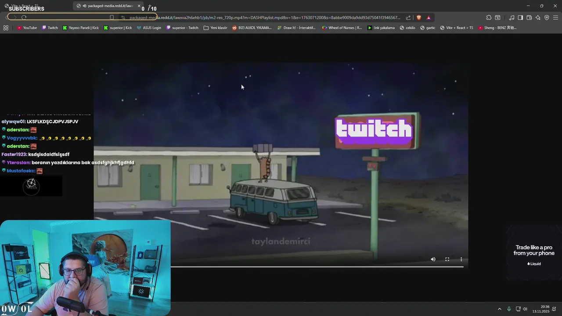Image resolution: width=562 pixels, height=316 pixels.
Task: Open the ASUS Login bookmark
Action: (x=149, y=28)
